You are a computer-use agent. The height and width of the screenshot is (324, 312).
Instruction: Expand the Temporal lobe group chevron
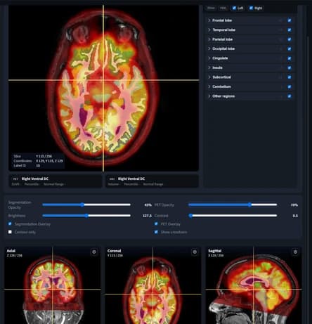(209, 30)
